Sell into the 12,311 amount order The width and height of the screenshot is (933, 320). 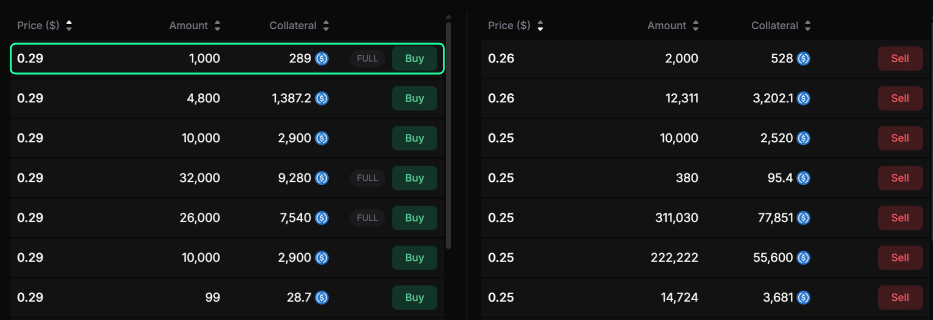(x=900, y=98)
